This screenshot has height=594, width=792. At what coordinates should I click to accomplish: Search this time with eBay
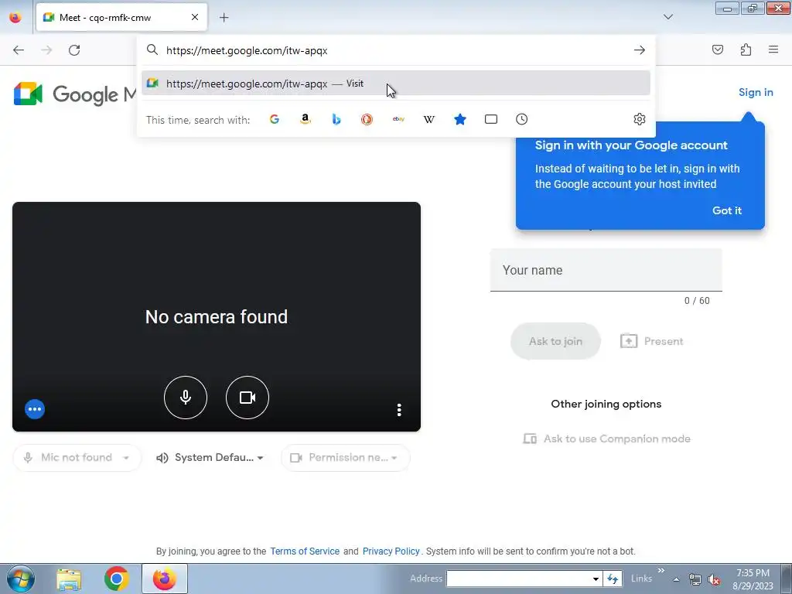(398, 119)
